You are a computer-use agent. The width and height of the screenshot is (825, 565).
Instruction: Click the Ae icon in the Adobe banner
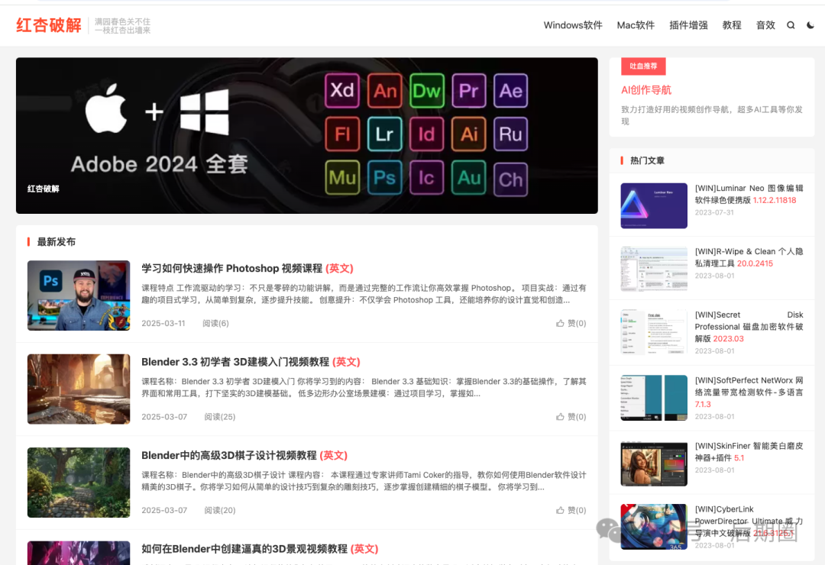tap(511, 91)
